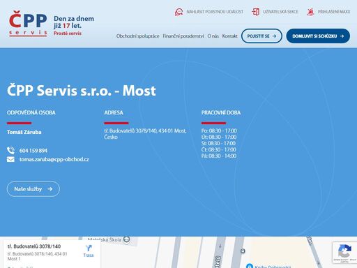357x268 pixels.
Task: Open the NAHLÁSIT POJISTNOU UDÁLOST link
Action: click(215, 12)
